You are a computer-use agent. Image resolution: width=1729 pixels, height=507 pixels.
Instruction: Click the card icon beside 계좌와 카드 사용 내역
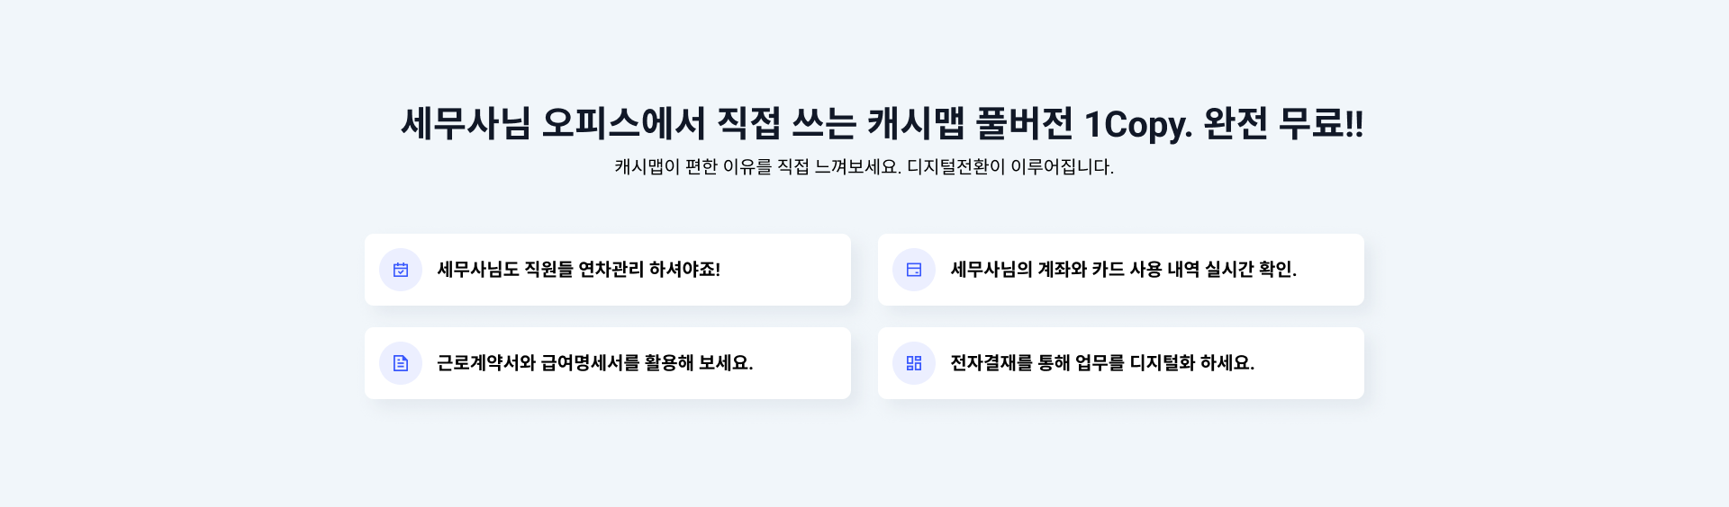pos(914,270)
